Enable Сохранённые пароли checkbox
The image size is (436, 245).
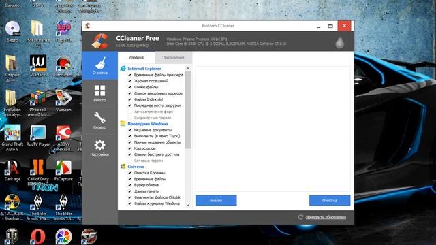[130, 118]
